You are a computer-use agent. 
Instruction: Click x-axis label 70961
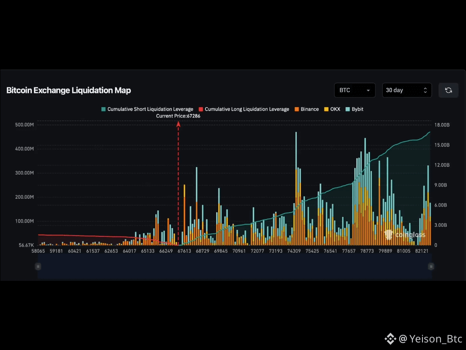tap(239, 251)
